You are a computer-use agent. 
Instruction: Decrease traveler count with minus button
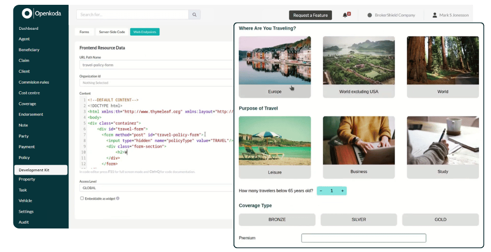321,191
